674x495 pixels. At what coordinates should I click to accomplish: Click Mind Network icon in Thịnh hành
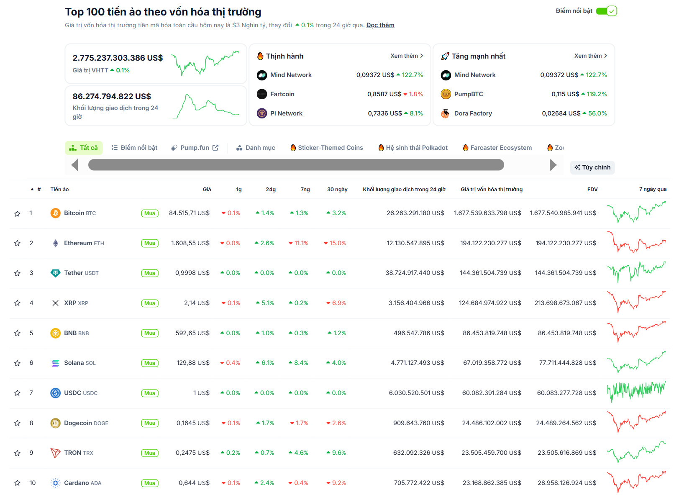[262, 75]
